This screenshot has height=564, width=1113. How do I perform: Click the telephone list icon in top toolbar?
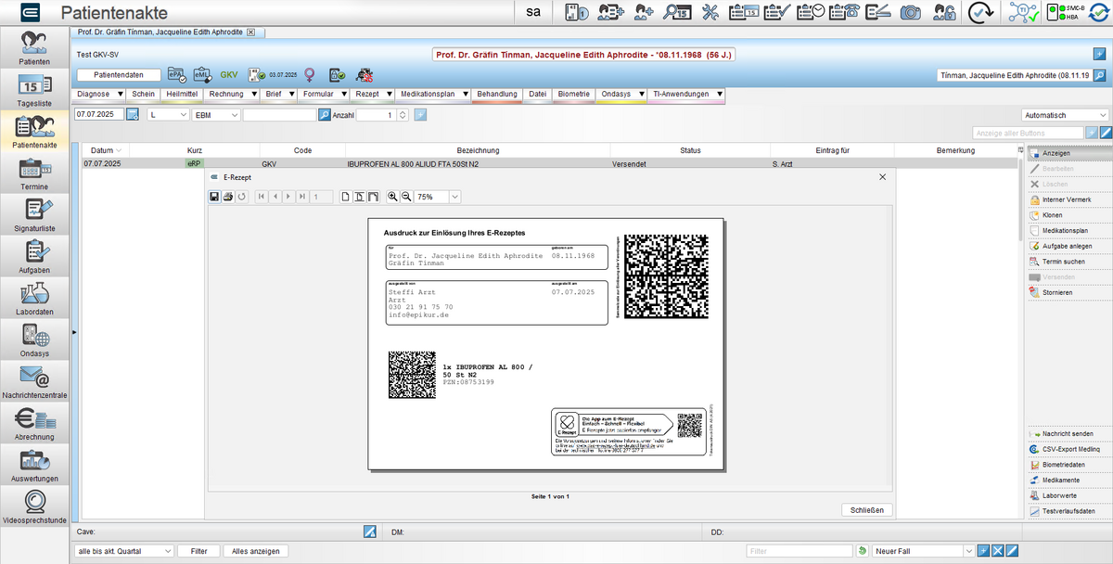click(845, 12)
